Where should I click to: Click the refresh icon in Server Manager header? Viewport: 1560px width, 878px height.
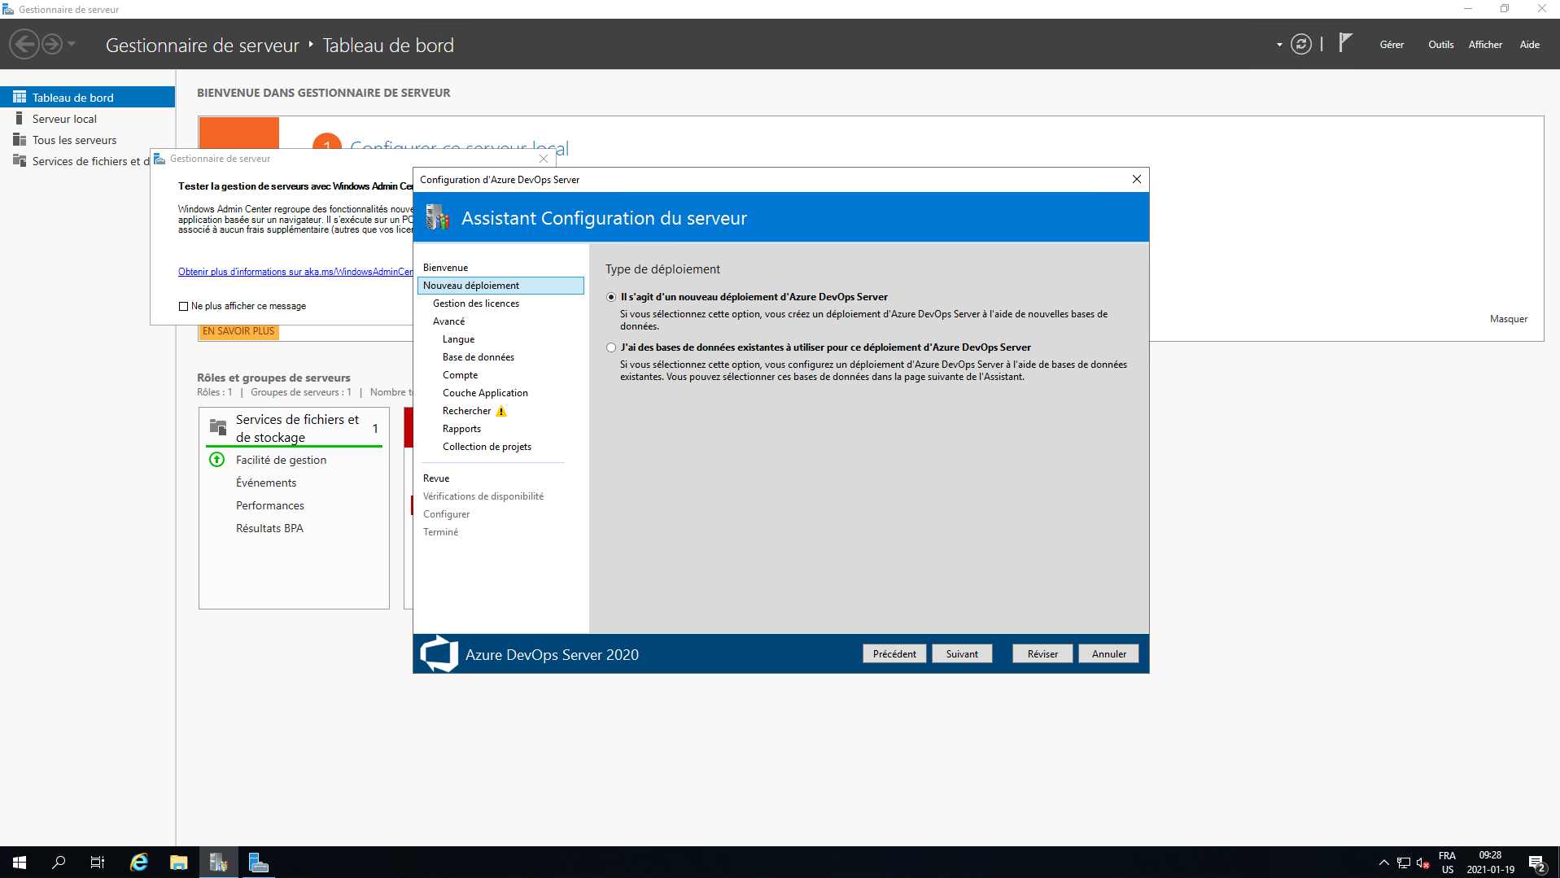click(1301, 45)
